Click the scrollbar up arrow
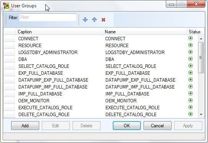The image size is (208, 143). (201, 39)
